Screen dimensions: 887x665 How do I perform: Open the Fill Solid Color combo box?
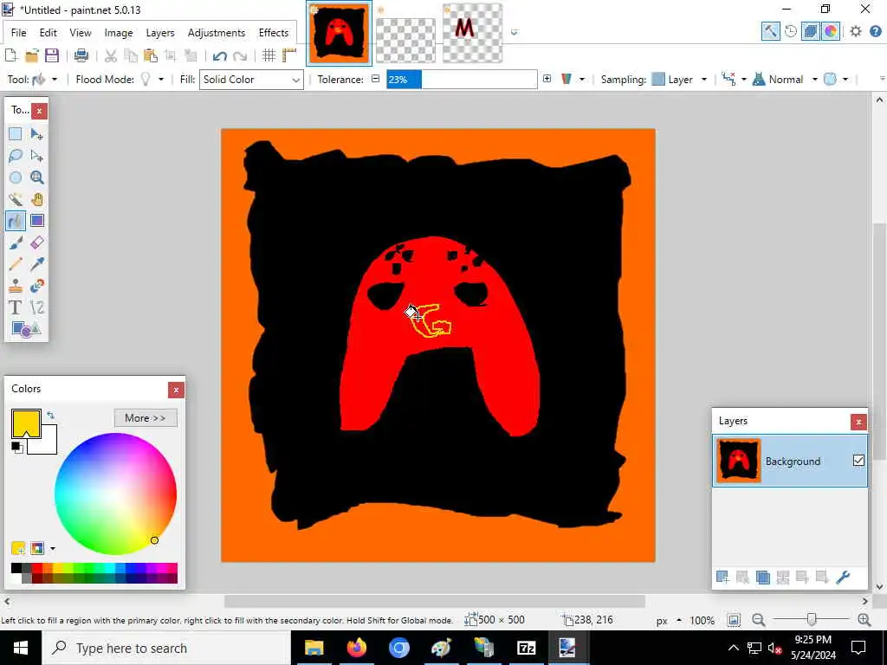(251, 80)
